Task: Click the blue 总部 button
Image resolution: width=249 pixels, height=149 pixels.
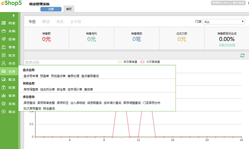Action: click(51, 9)
